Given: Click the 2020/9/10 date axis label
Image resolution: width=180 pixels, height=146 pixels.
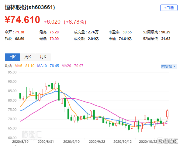Looking at the screenshot, I should click(71, 142).
